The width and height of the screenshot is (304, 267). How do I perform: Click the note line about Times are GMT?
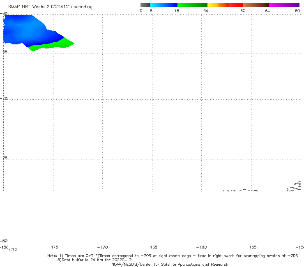pyautogui.click(x=173, y=256)
